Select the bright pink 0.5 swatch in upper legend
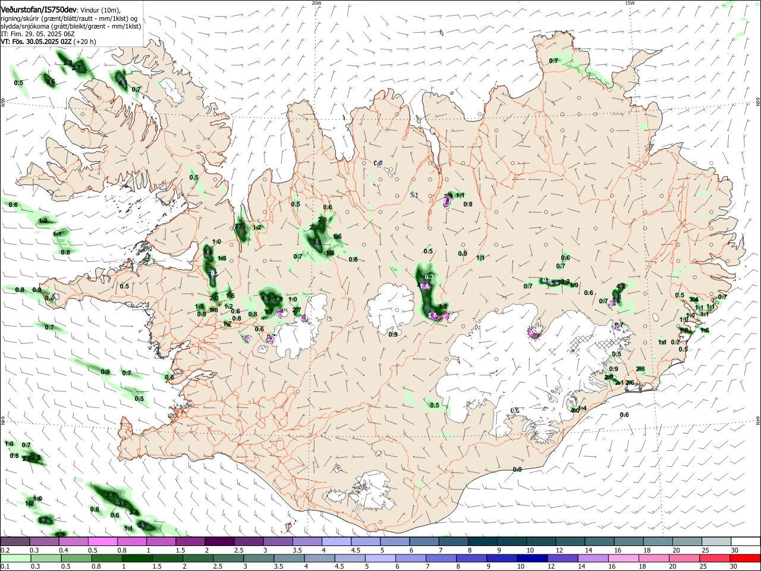This screenshot has height=571, width=761. (x=102, y=541)
